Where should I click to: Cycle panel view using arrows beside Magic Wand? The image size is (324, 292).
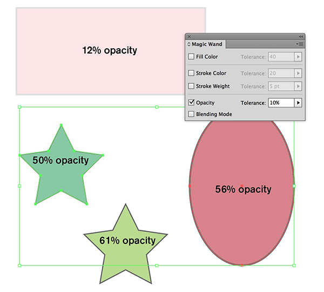coord(189,44)
